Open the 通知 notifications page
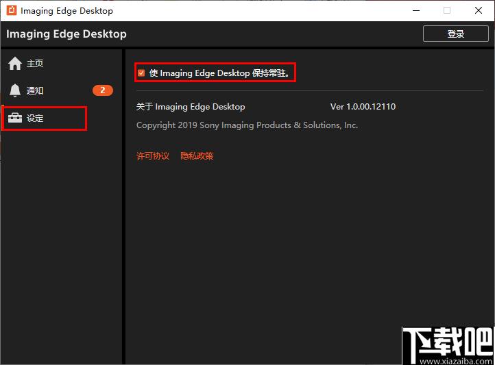Image resolution: width=495 pixels, height=365 pixels. point(61,91)
